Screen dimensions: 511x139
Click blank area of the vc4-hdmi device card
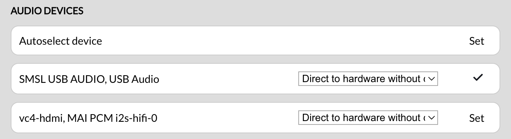229,118
